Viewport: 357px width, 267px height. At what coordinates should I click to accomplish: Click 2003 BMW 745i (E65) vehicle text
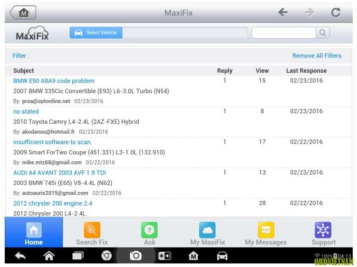tap(63, 183)
